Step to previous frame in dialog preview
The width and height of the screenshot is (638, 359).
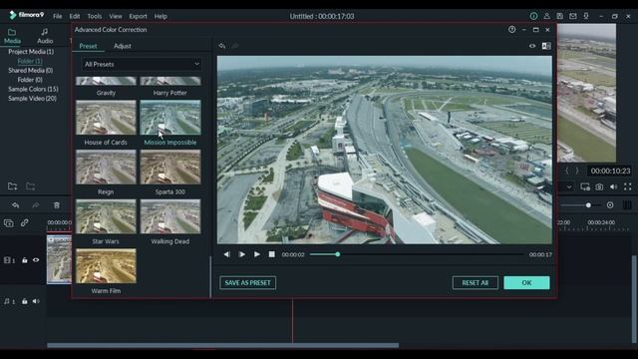pos(226,254)
